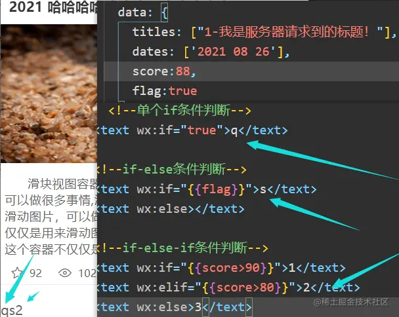Click the paragraph line '滑块视图容器'
This screenshot has height=317, width=399.
coord(62,183)
